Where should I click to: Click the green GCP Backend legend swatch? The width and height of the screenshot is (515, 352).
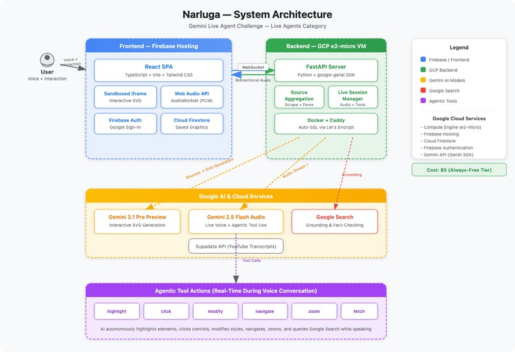click(x=423, y=70)
